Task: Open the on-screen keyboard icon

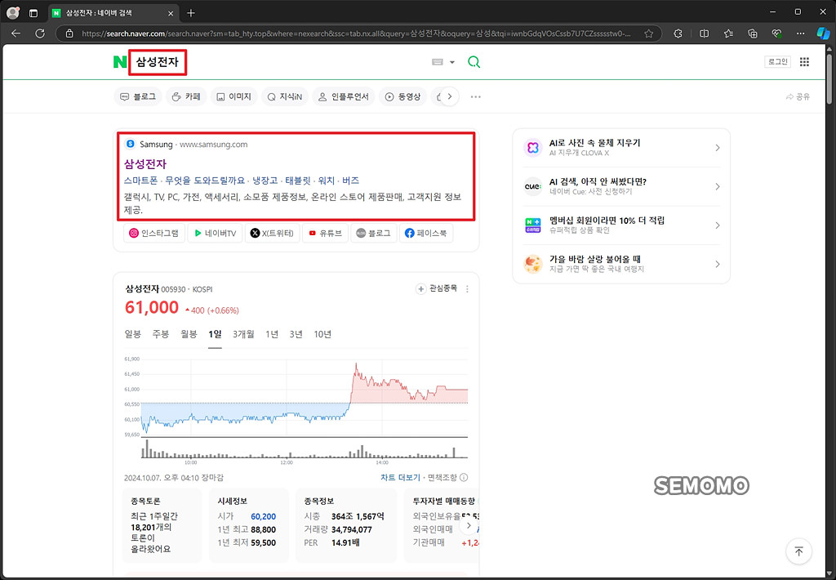Action: pos(438,62)
